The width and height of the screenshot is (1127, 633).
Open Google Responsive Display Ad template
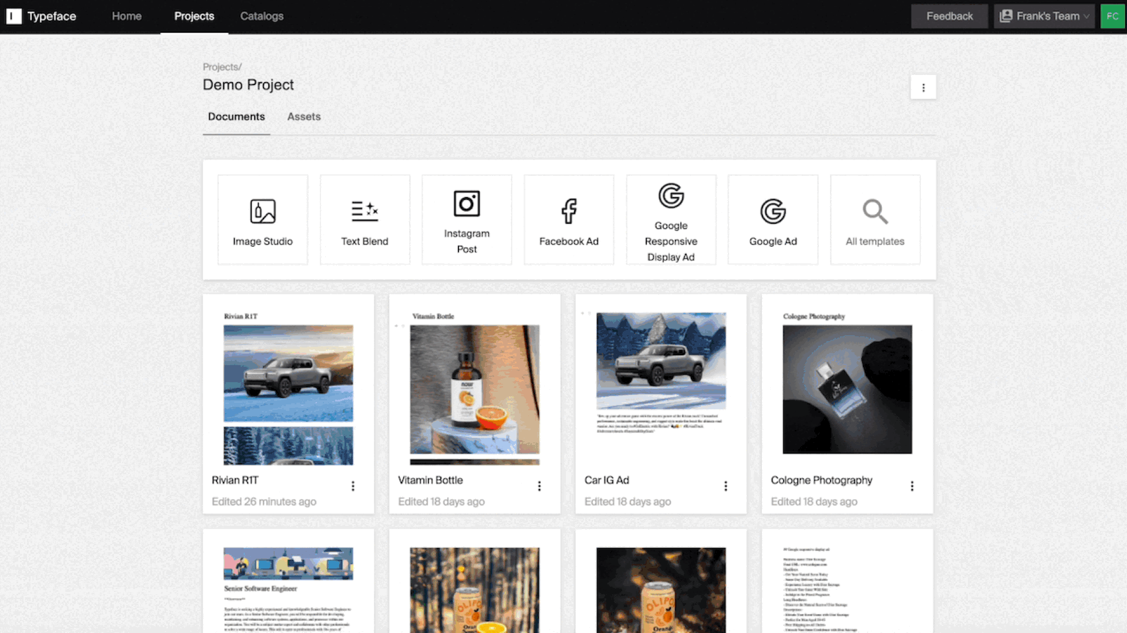tap(670, 220)
